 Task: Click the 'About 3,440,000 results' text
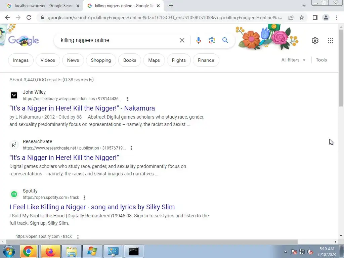[51, 80]
